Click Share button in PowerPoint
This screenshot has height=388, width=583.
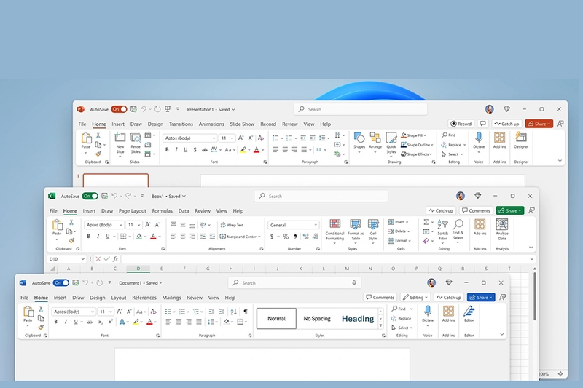tap(539, 124)
